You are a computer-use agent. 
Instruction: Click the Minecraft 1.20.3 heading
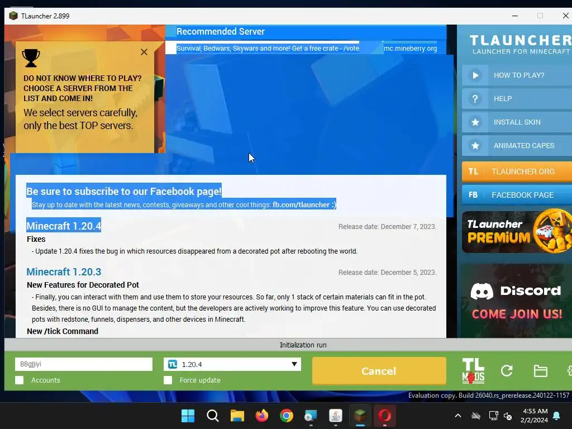64,272
